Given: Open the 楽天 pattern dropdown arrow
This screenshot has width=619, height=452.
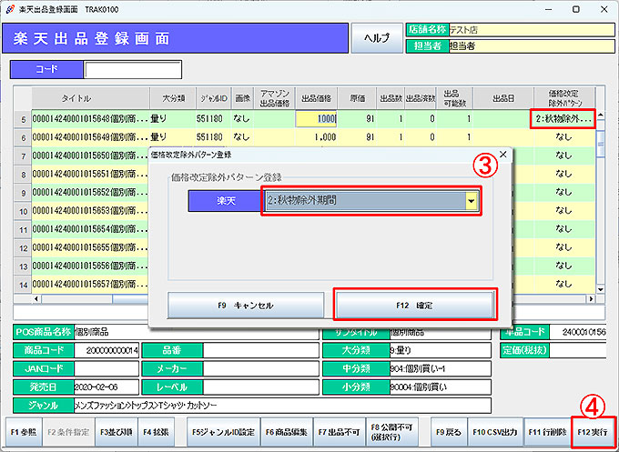Looking at the screenshot, I should pos(471,200).
